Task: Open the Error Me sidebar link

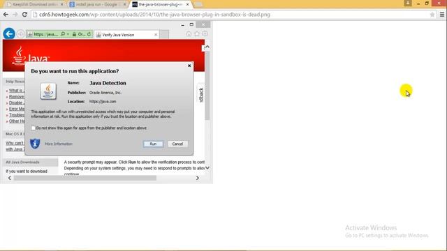Action: pyautogui.click(x=17, y=109)
